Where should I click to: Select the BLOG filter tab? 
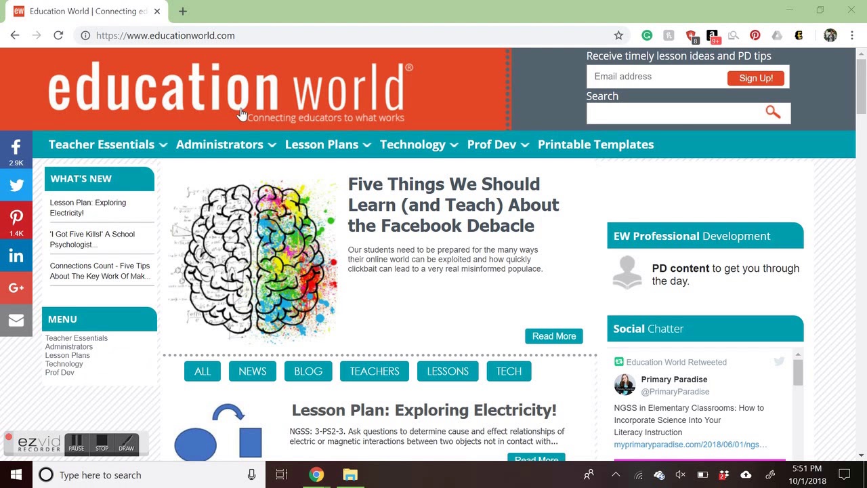pos(308,371)
